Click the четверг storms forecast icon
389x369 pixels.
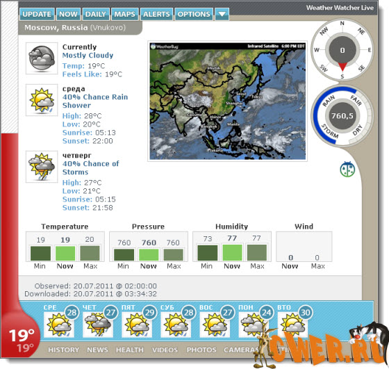click(42, 167)
